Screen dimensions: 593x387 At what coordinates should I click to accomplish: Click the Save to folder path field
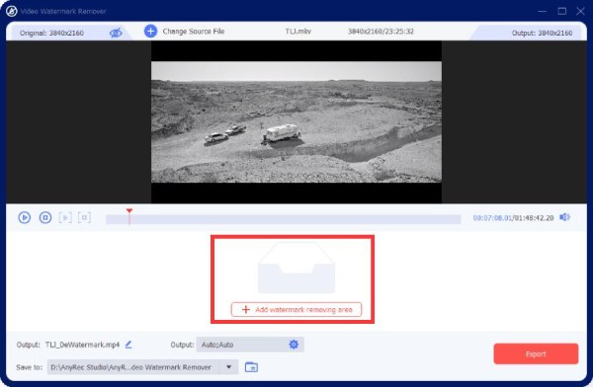click(x=133, y=367)
